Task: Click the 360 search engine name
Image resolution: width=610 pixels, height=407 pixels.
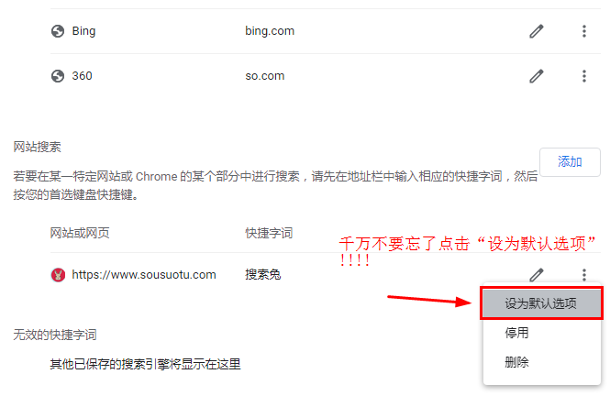Action: (82, 76)
